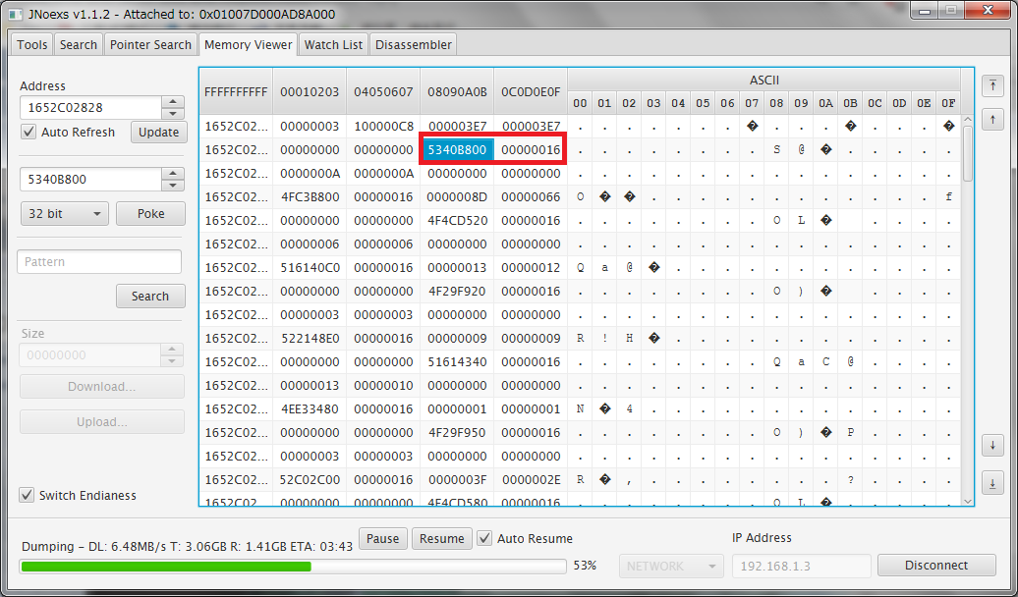1018x597 pixels.
Task: Select memory cell 4EE33480
Action: (310, 408)
